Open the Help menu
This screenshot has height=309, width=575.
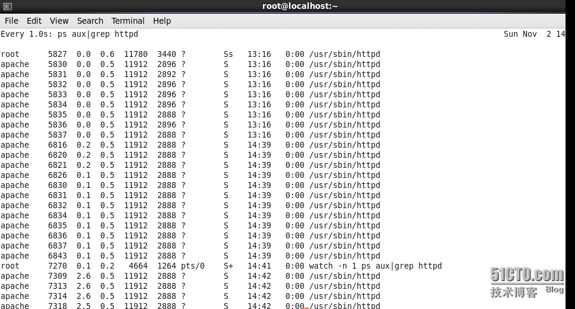(162, 21)
